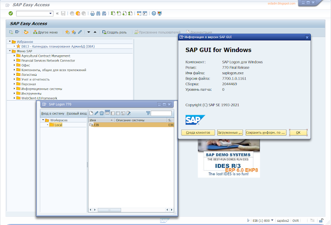Open the Вход в систему menu in SAP Logon
The height and width of the screenshot is (225, 331).
pyautogui.click(x=53, y=114)
